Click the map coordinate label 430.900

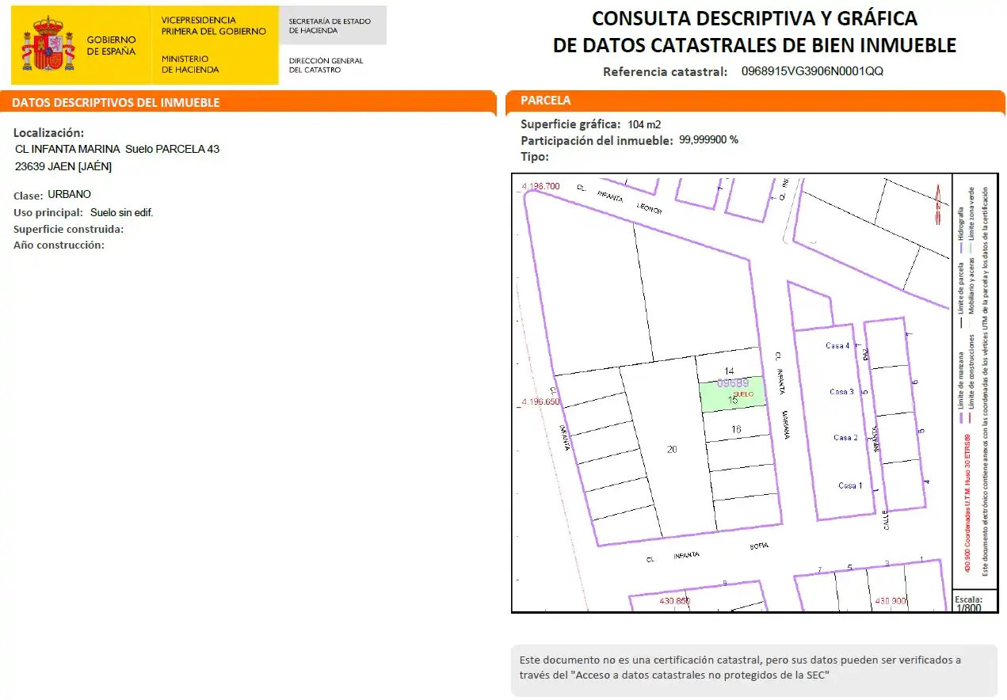click(891, 601)
